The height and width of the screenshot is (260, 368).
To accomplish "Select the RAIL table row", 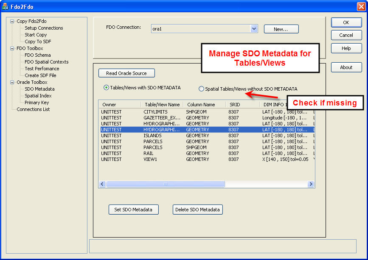I will pos(207,153).
